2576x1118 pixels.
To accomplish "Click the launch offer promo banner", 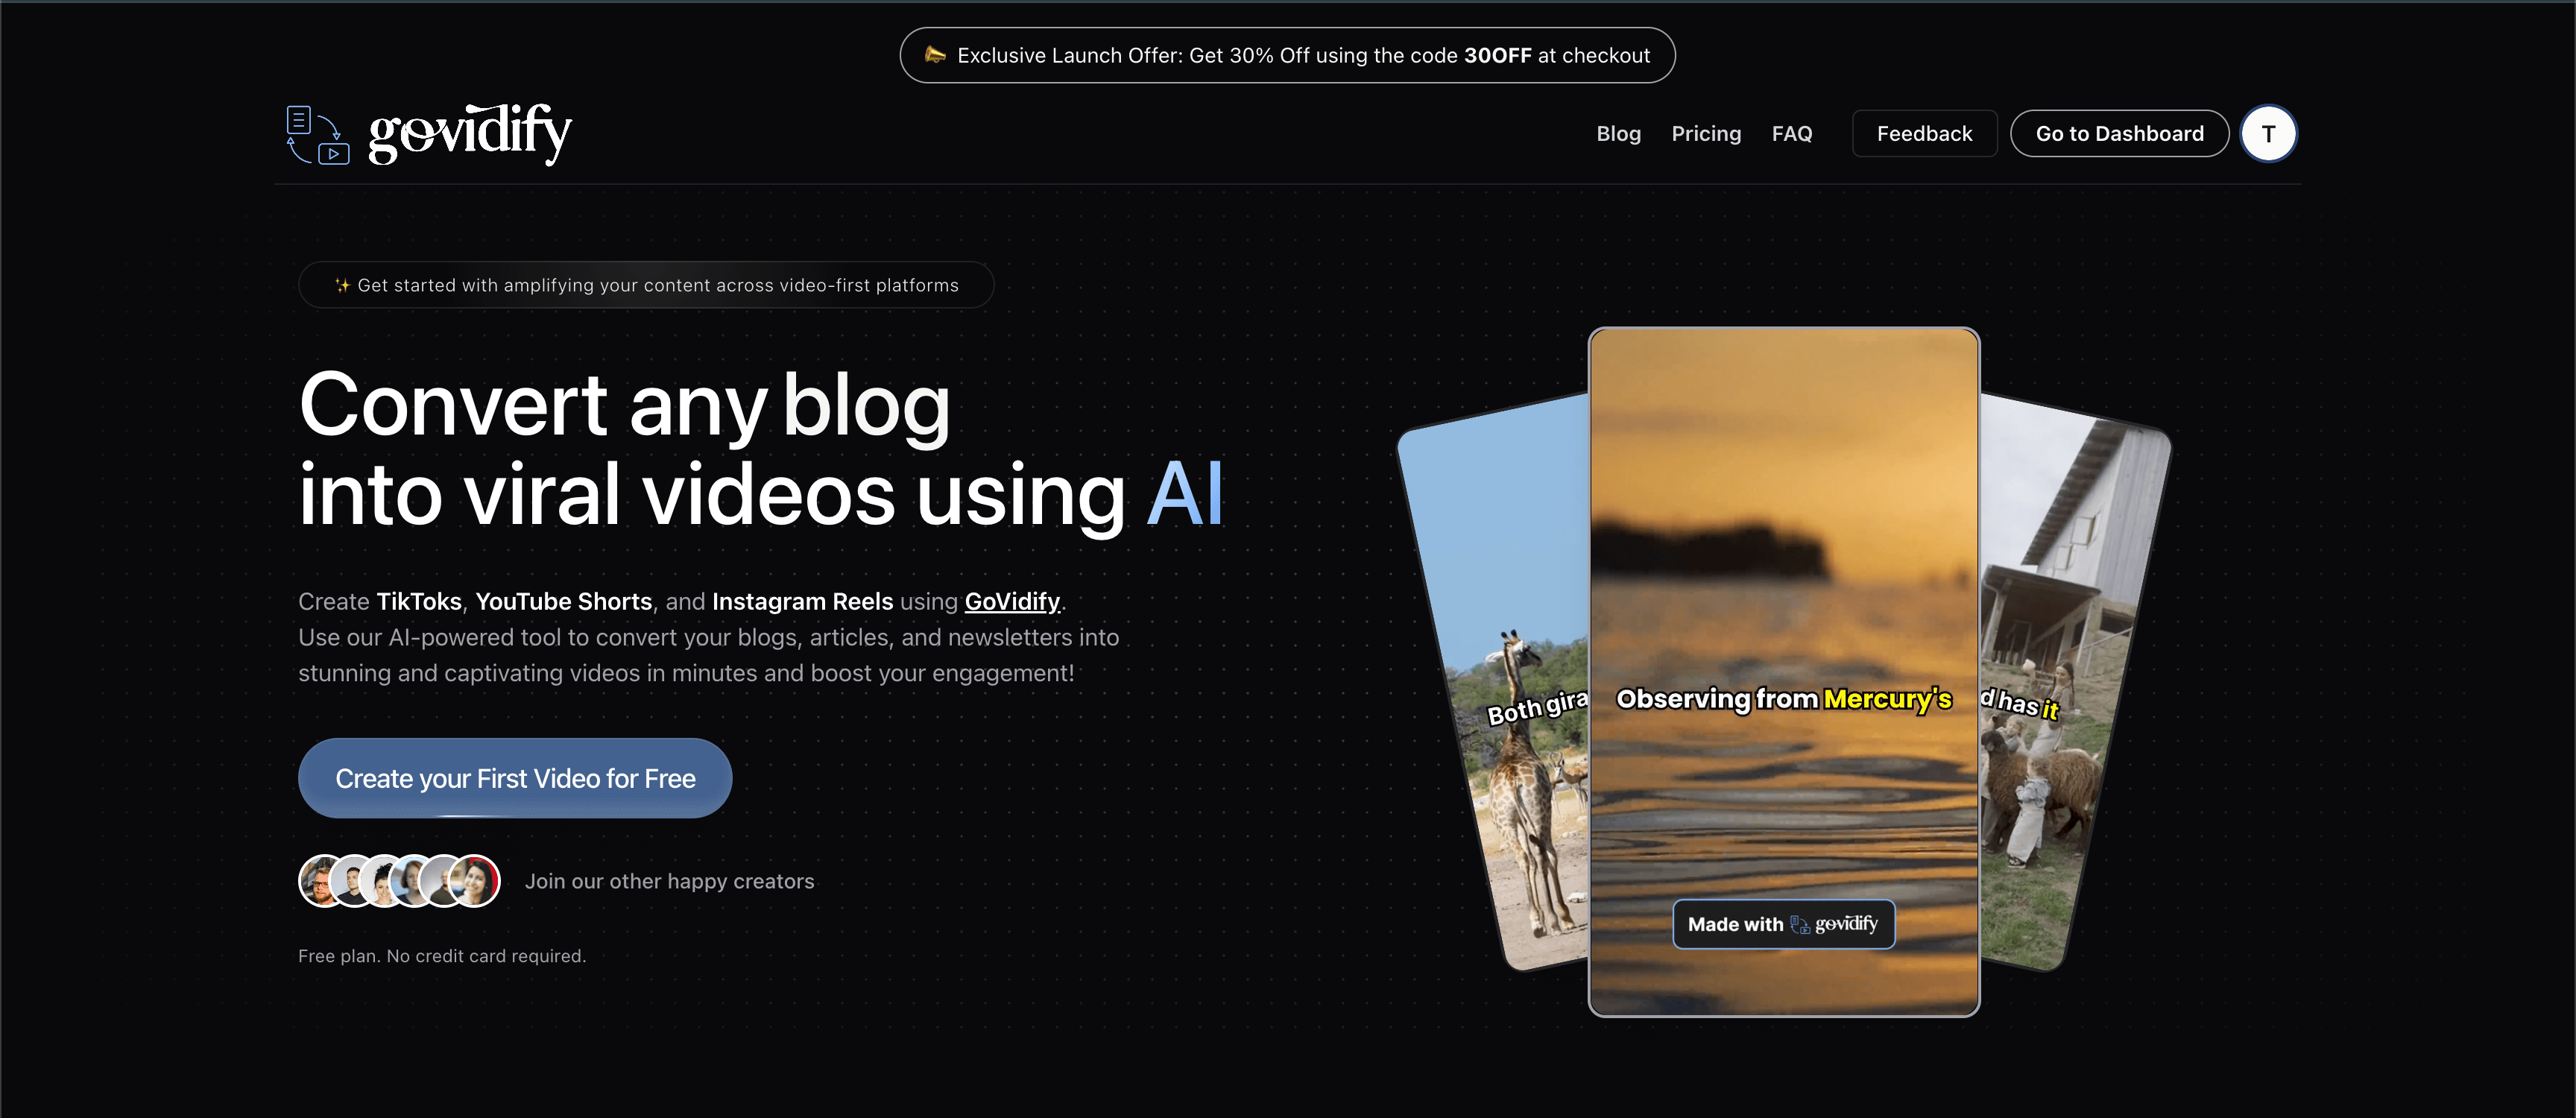I will (x=1288, y=54).
